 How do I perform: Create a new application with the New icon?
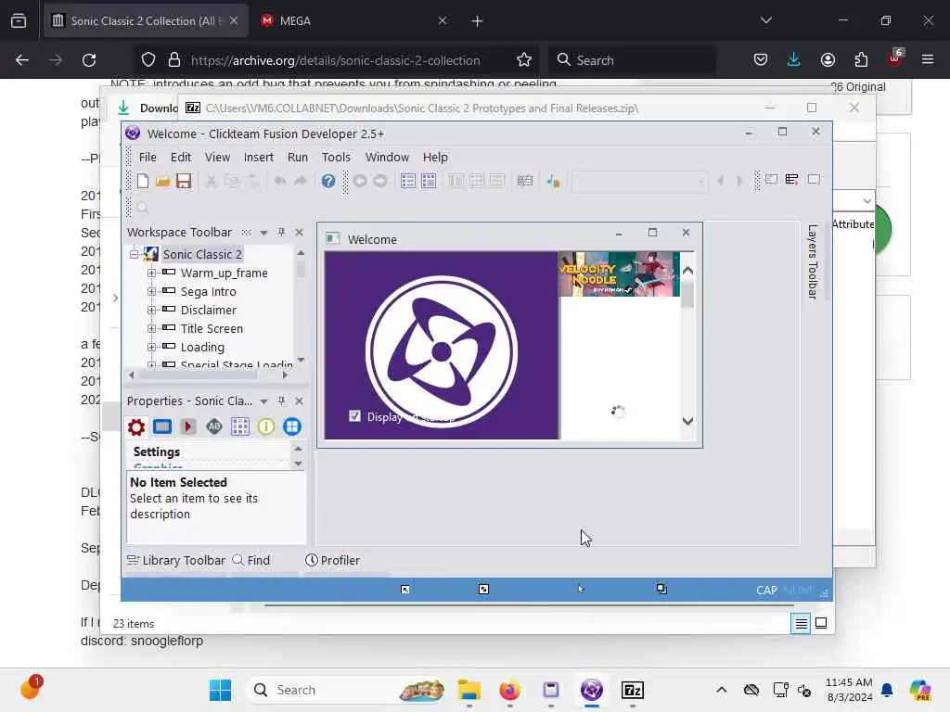(x=142, y=181)
